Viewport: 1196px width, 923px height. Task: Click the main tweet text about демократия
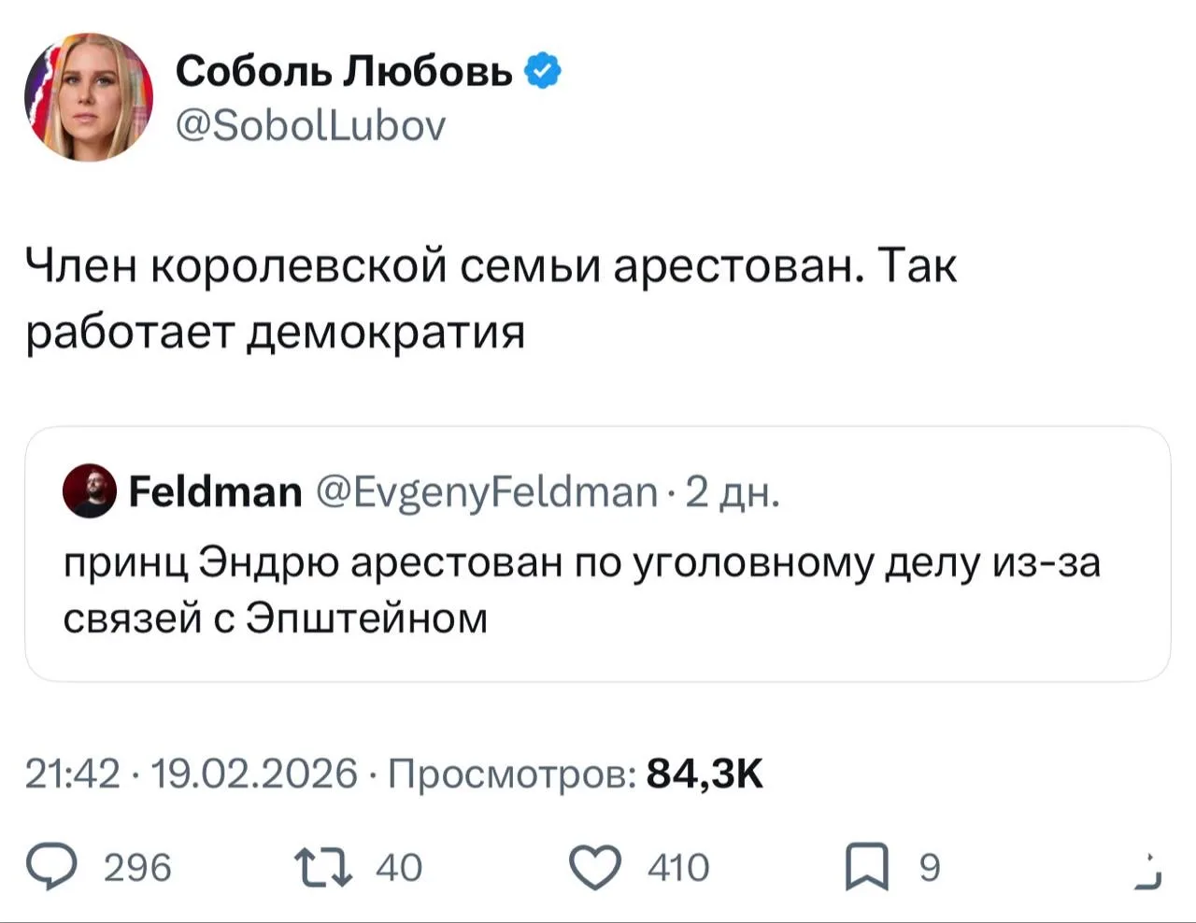coord(490,299)
